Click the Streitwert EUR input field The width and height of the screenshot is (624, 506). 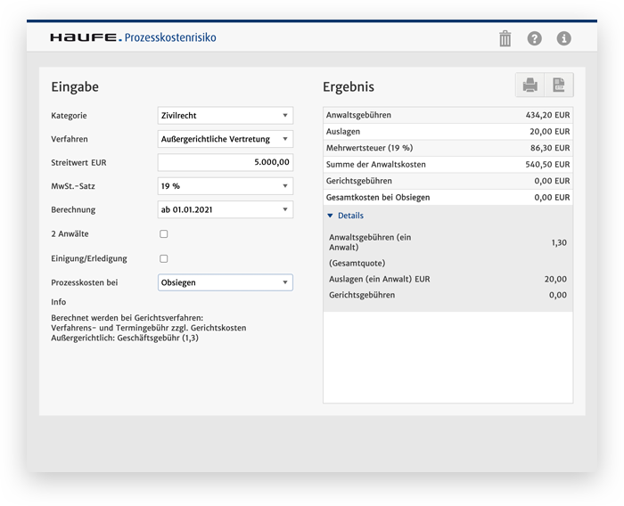pyautogui.click(x=225, y=162)
